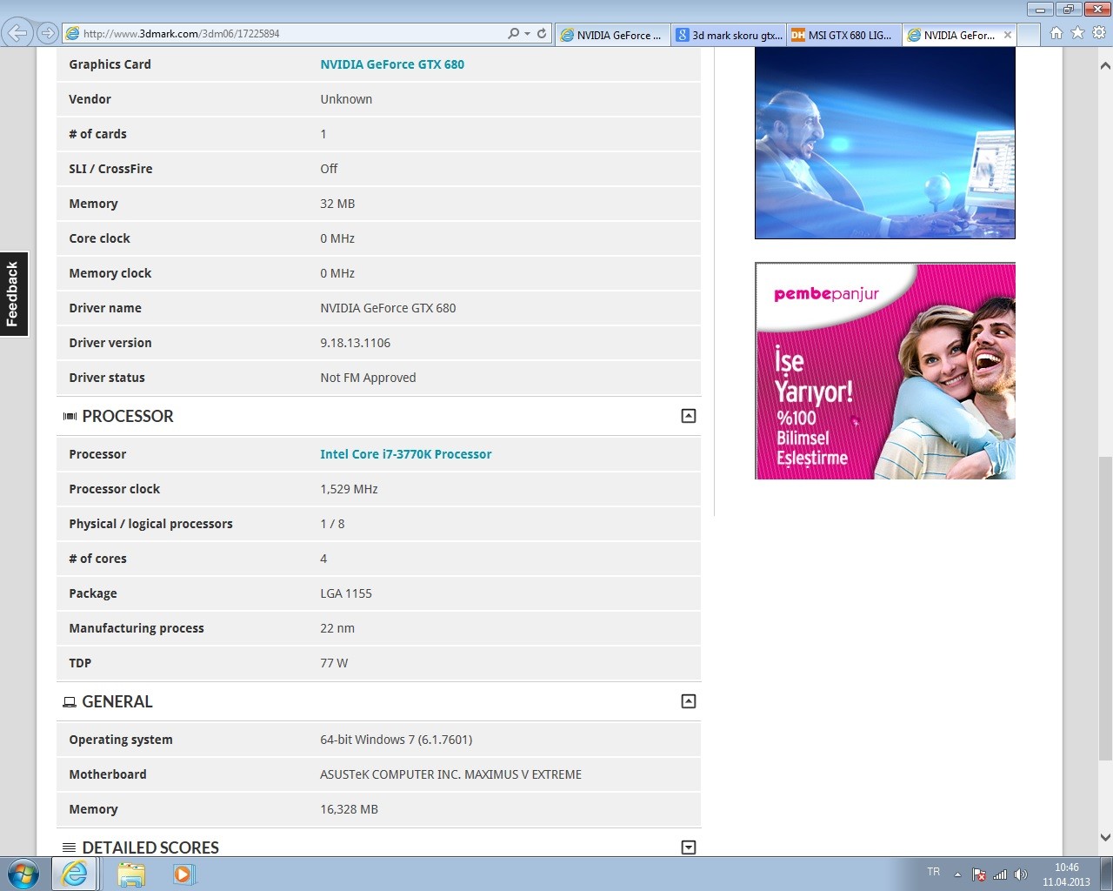Click the page scroll down arrow

(x=1105, y=838)
